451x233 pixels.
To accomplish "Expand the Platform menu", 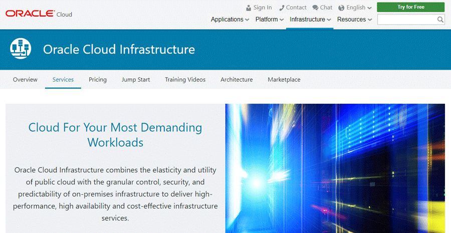I will (270, 19).
